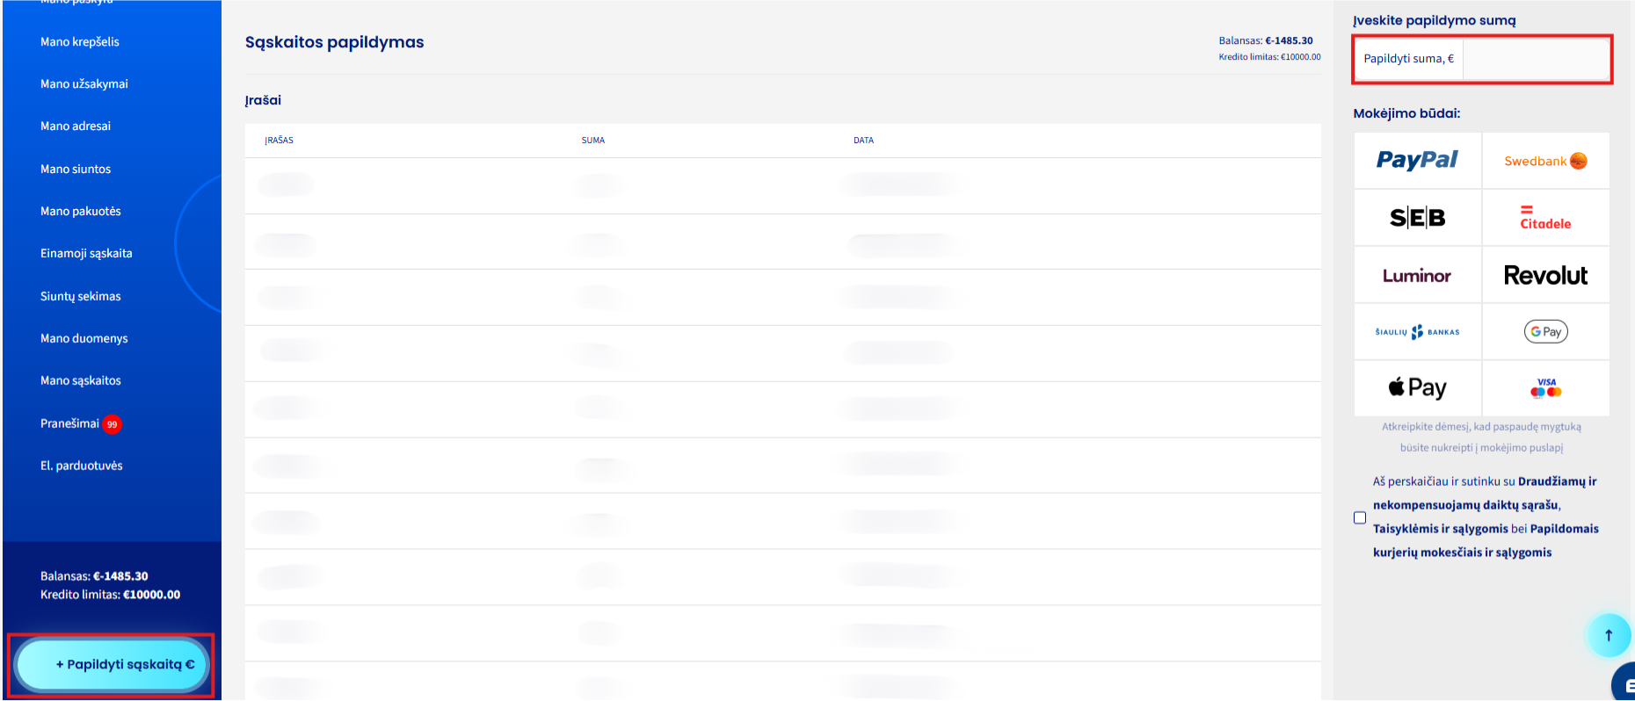Viewport: 1635px width, 701px height.
Task: Open Mano krepšelis menu item
Action: 80,42
